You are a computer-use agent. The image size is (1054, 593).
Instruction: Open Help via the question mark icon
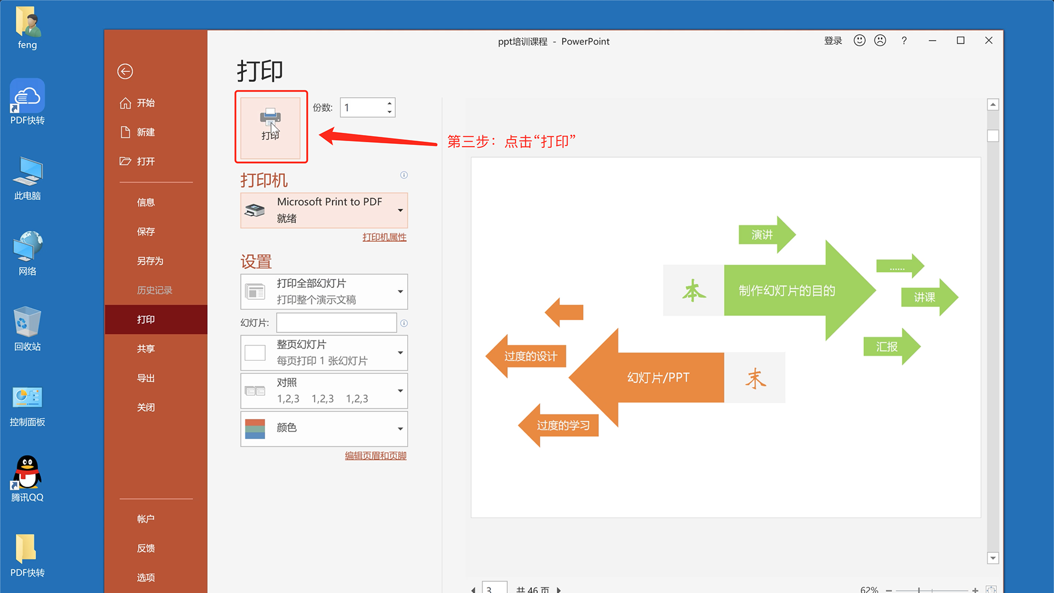coord(904,41)
